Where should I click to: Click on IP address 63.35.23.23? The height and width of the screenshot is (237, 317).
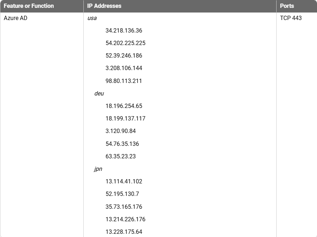(121, 156)
